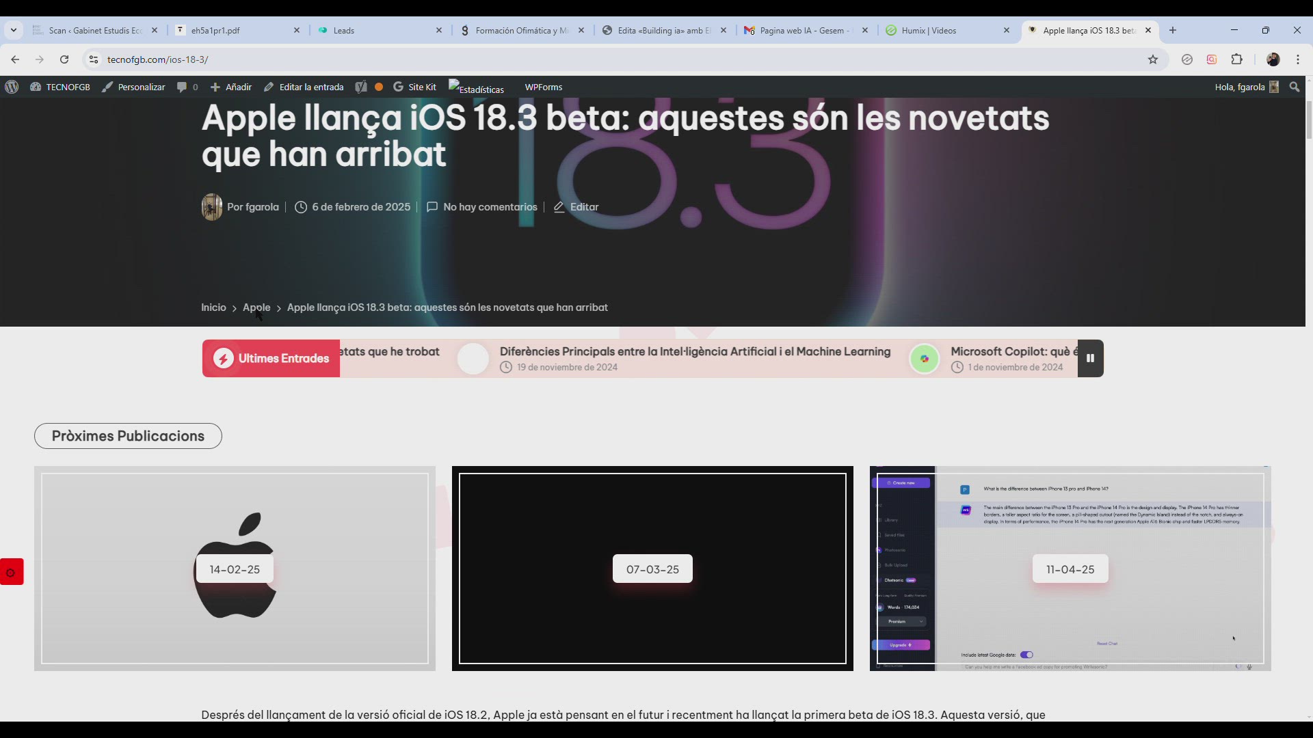Click the WordPress logo in admin bar
The image size is (1313, 738).
[12, 87]
